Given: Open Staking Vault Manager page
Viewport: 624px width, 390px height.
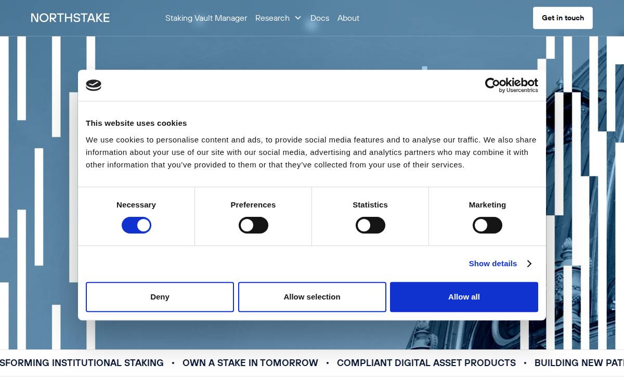Looking at the screenshot, I should 206,18.
